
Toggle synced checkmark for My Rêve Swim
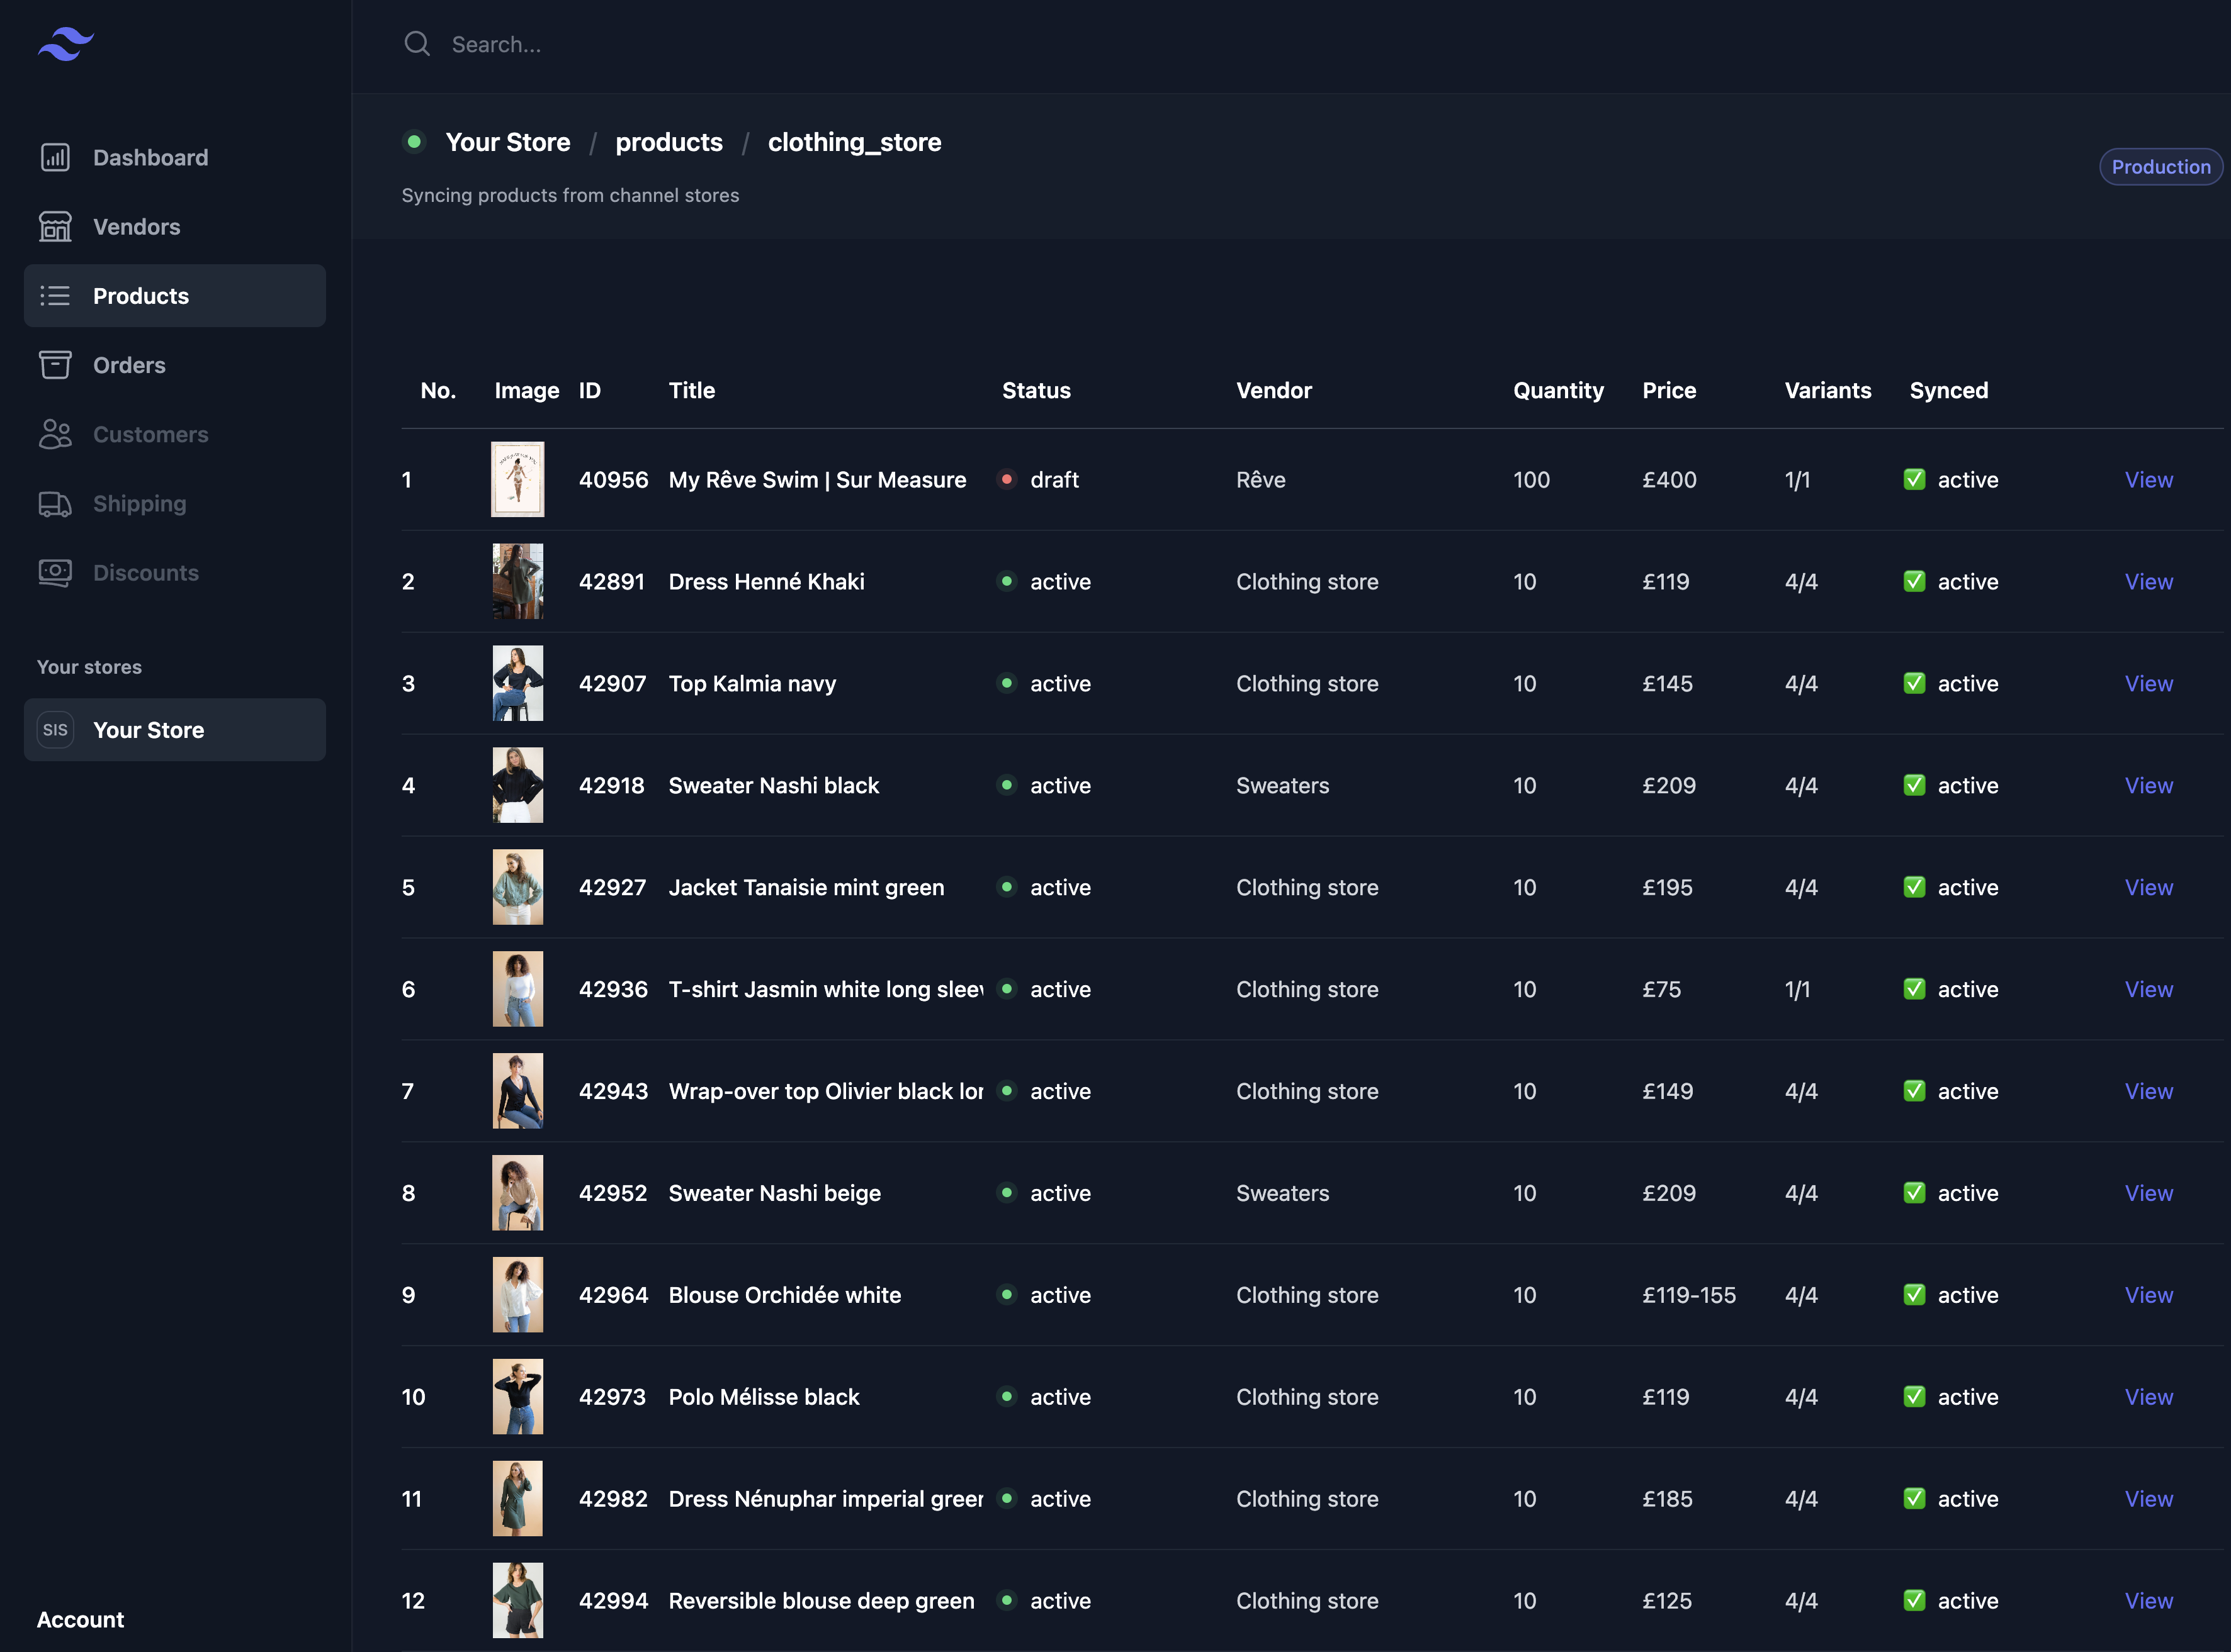[x=1914, y=480]
